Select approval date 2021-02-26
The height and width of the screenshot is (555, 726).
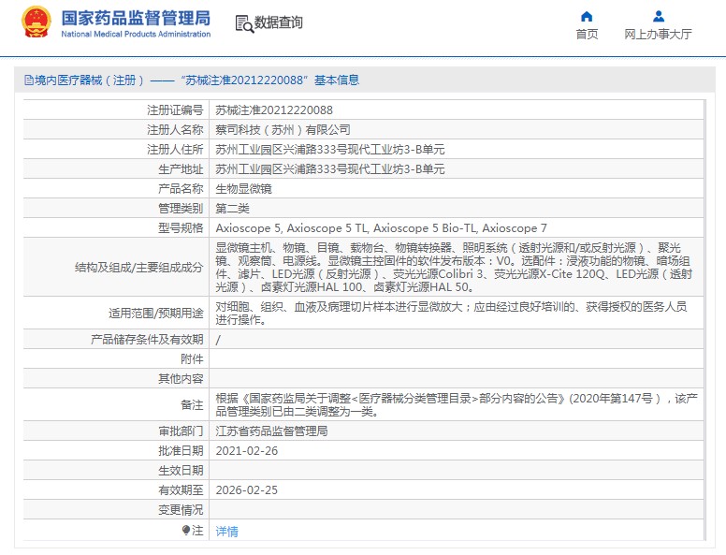coord(247,451)
